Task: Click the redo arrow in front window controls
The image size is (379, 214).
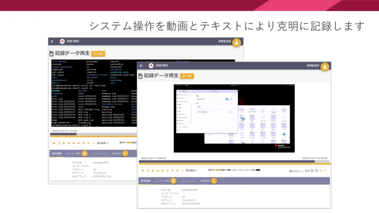Action: tap(177, 171)
